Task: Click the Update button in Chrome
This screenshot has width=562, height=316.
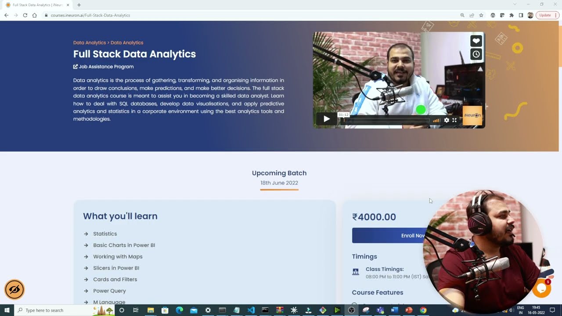Action: (548, 15)
